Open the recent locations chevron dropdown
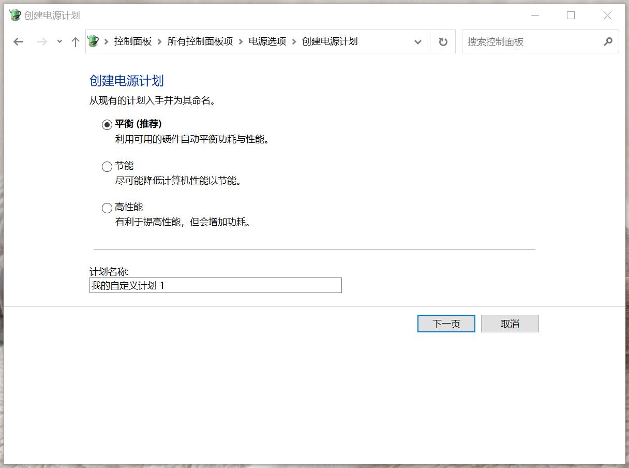 point(59,41)
